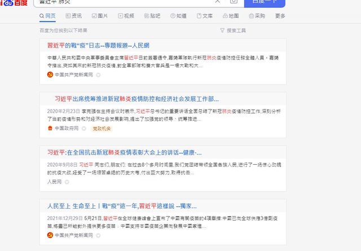Expand the 更多 menu
Viewport: 361px width, 251px height.
click(x=280, y=16)
